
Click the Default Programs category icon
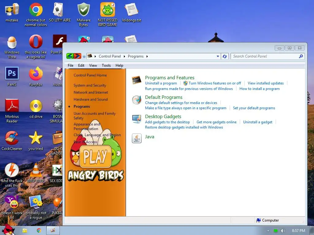pos(137,100)
